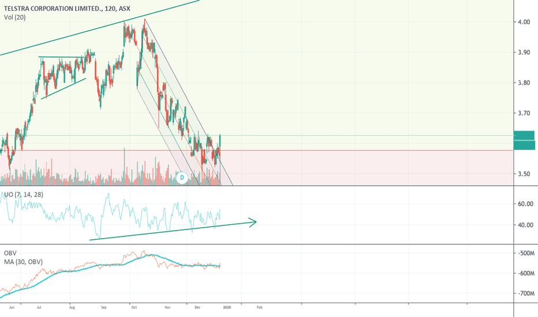Click the teal current price tag on axis
The image size is (538, 317).
524,140
